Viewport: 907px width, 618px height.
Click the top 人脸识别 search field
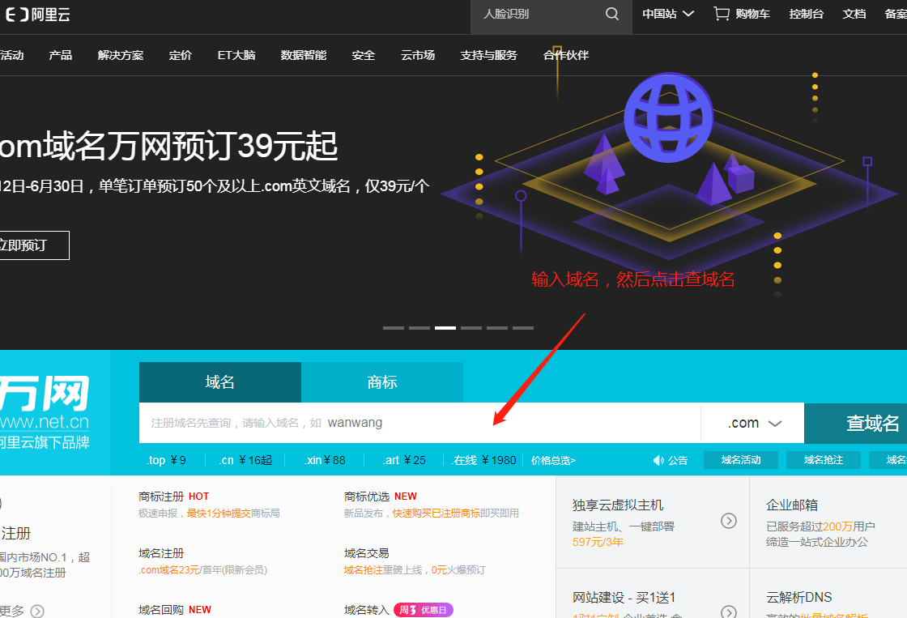click(538, 14)
